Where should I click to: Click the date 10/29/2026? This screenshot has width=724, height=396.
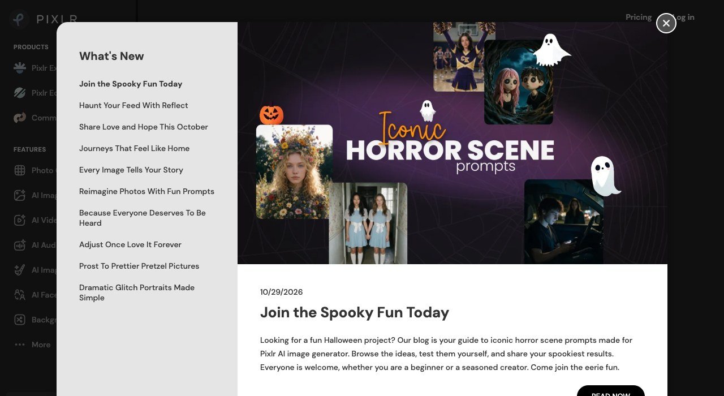[x=282, y=292]
